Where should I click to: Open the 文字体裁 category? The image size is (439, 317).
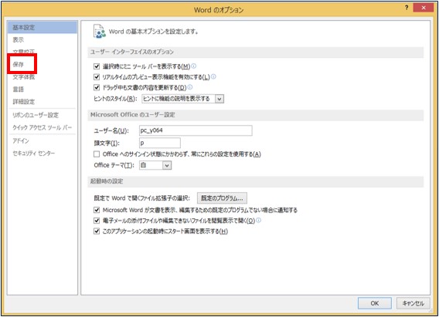coord(24,77)
